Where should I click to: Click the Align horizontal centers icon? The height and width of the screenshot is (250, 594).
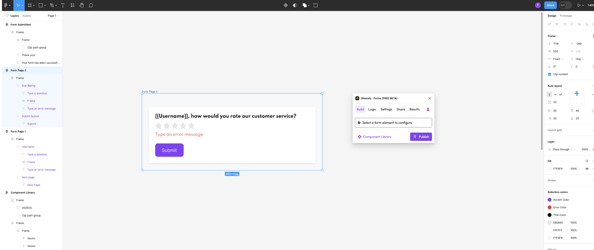557,24
